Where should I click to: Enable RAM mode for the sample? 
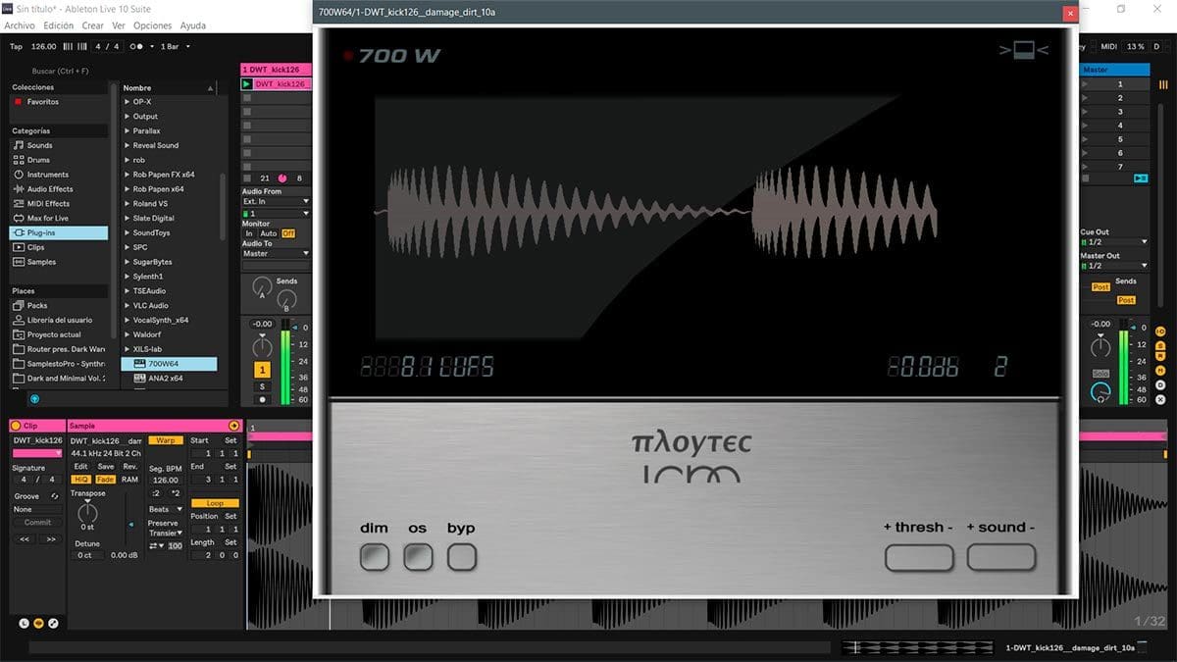pyautogui.click(x=129, y=480)
